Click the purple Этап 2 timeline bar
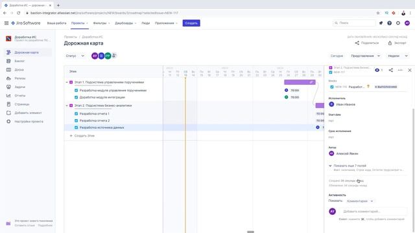This screenshot has width=415, height=233. point(320,105)
